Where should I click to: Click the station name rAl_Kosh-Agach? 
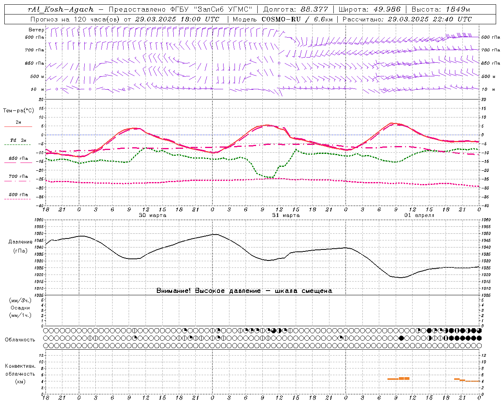(x=61, y=9)
